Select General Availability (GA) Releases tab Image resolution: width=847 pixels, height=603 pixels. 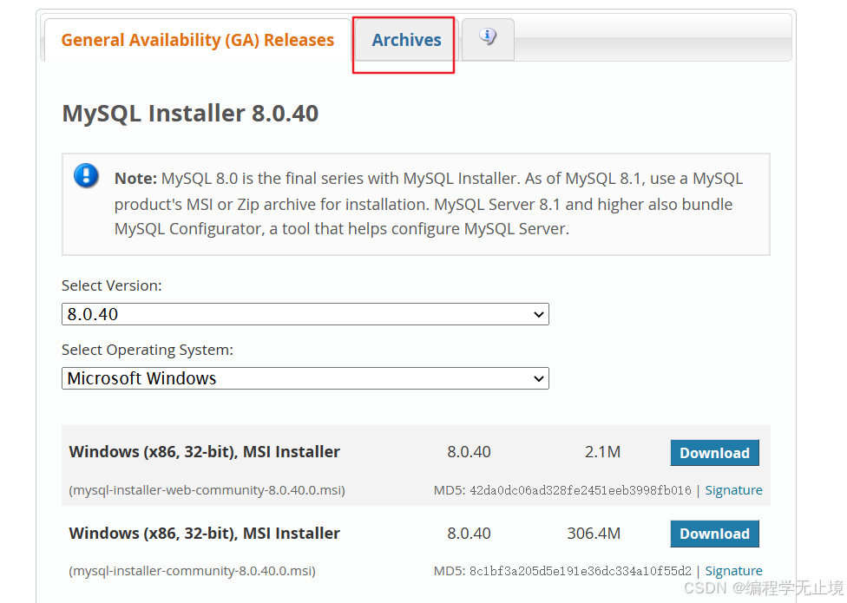pos(197,40)
